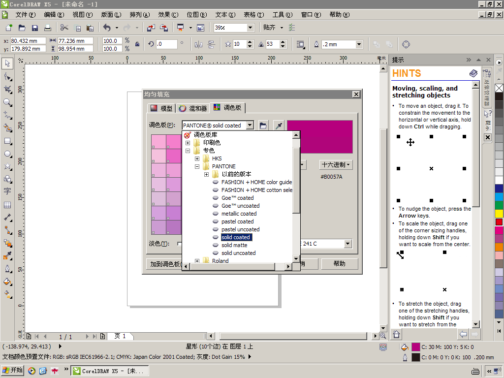
Task: Expand the 以前的版本 folder
Action: tap(206, 174)
